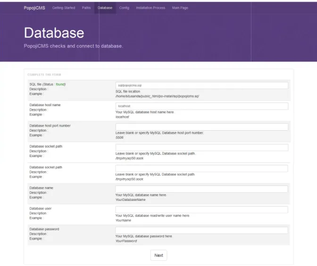317x266 pixels.
Task: Click 'Your MySQL database read/write user name here' text
Action: [153, 216]
